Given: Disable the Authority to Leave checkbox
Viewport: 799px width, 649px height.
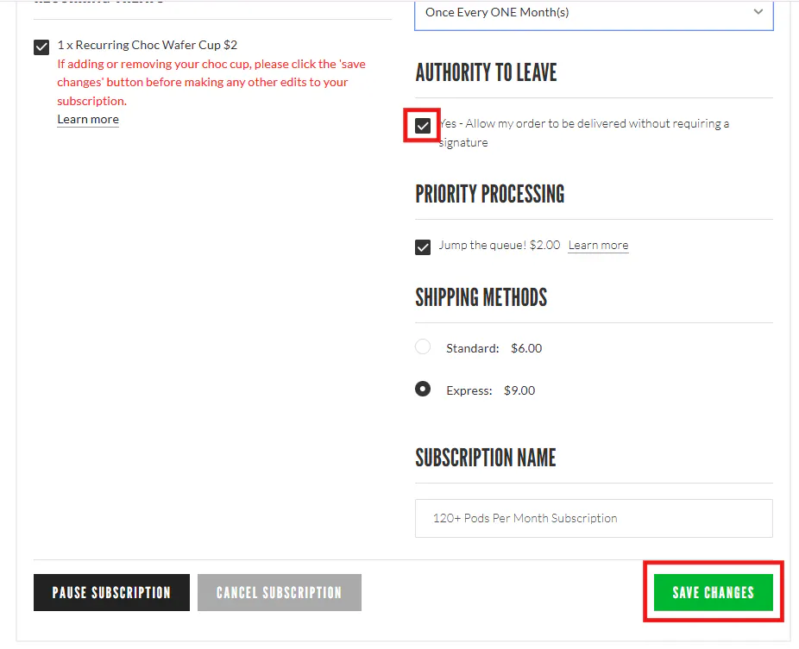Looking at the screenshot, I should 422,125.
